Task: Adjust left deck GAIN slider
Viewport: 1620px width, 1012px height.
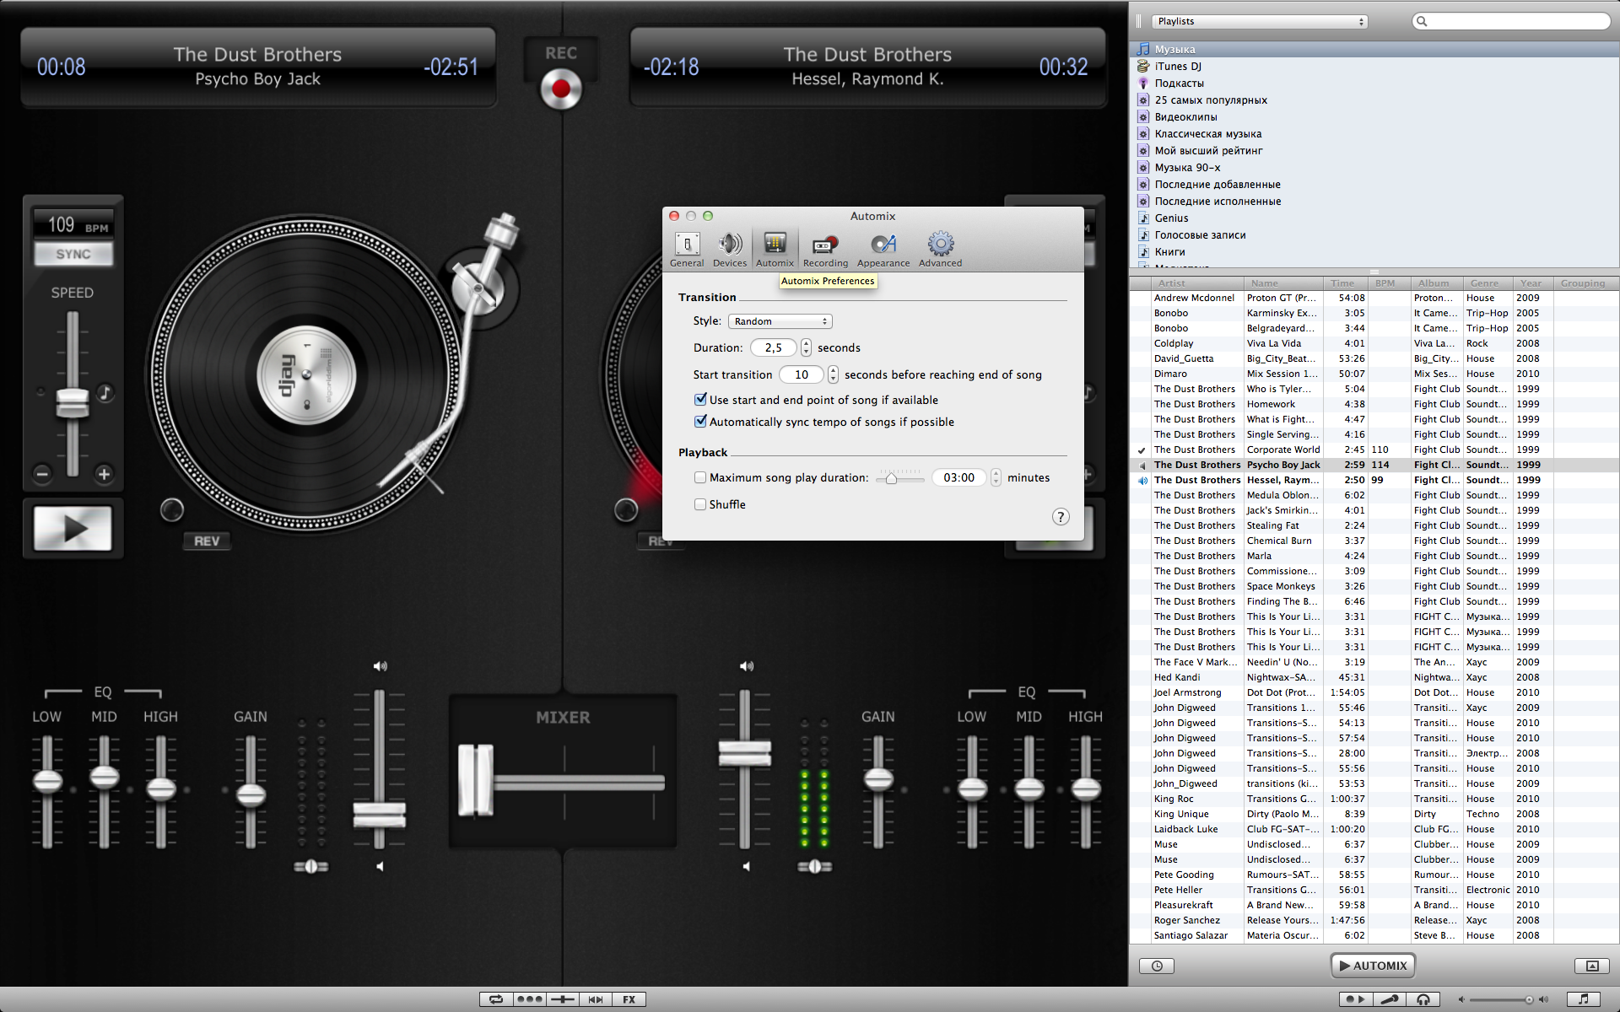Action: pos(251,794)
